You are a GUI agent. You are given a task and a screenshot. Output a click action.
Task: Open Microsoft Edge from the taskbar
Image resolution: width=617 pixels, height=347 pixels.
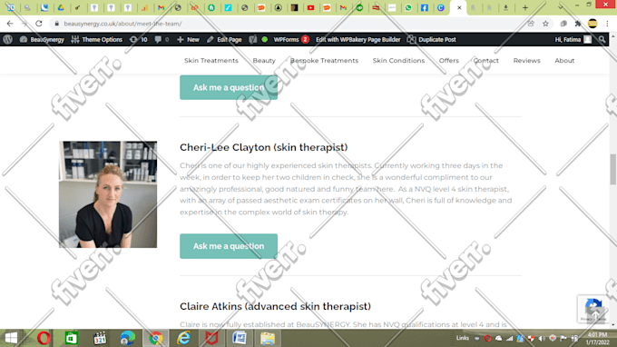128,338
